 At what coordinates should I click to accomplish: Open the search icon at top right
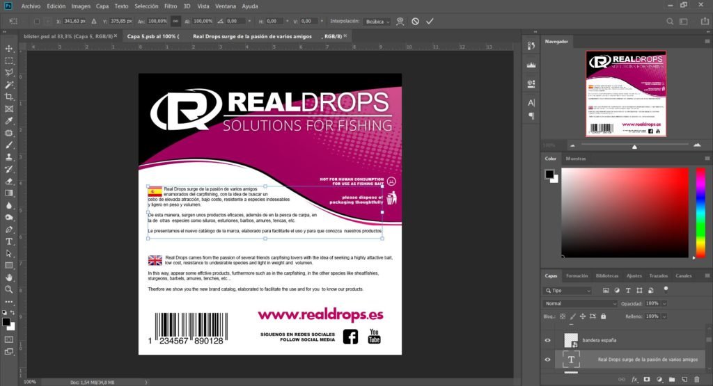point(670,22)
